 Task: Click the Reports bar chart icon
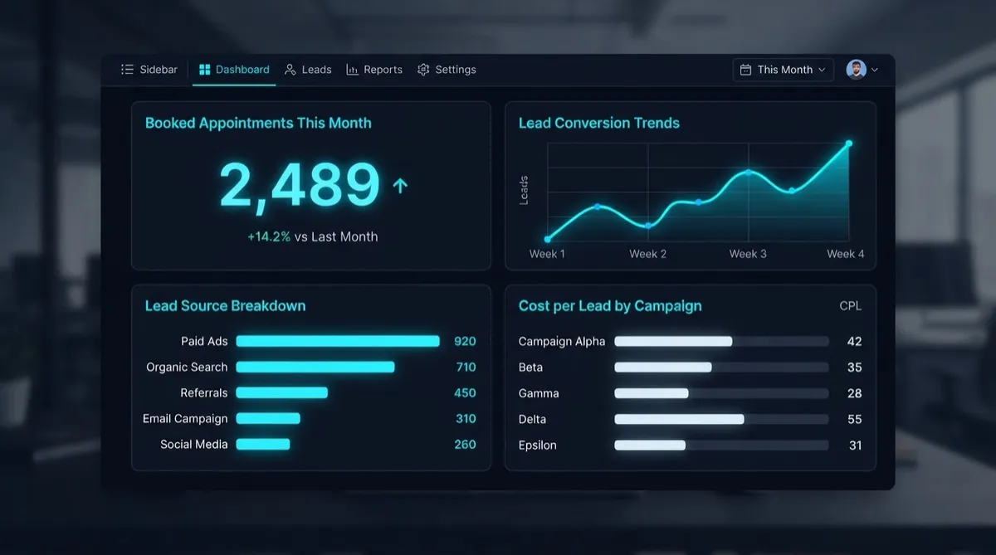[x=353, y=70]
